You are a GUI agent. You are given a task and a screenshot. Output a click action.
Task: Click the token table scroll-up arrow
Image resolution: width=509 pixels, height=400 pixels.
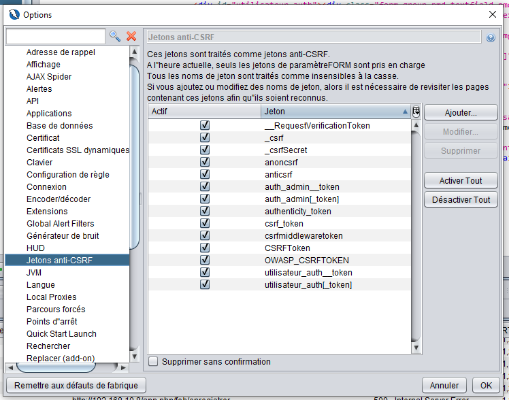tap(416, 125)
